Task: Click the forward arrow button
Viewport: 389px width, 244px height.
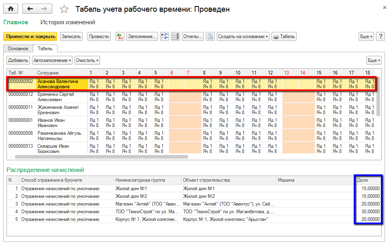Action: [45, 8]
